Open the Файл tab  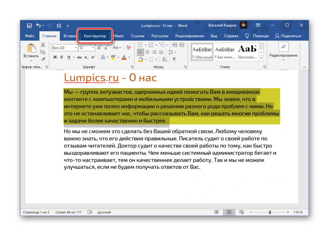click(30, 36)
